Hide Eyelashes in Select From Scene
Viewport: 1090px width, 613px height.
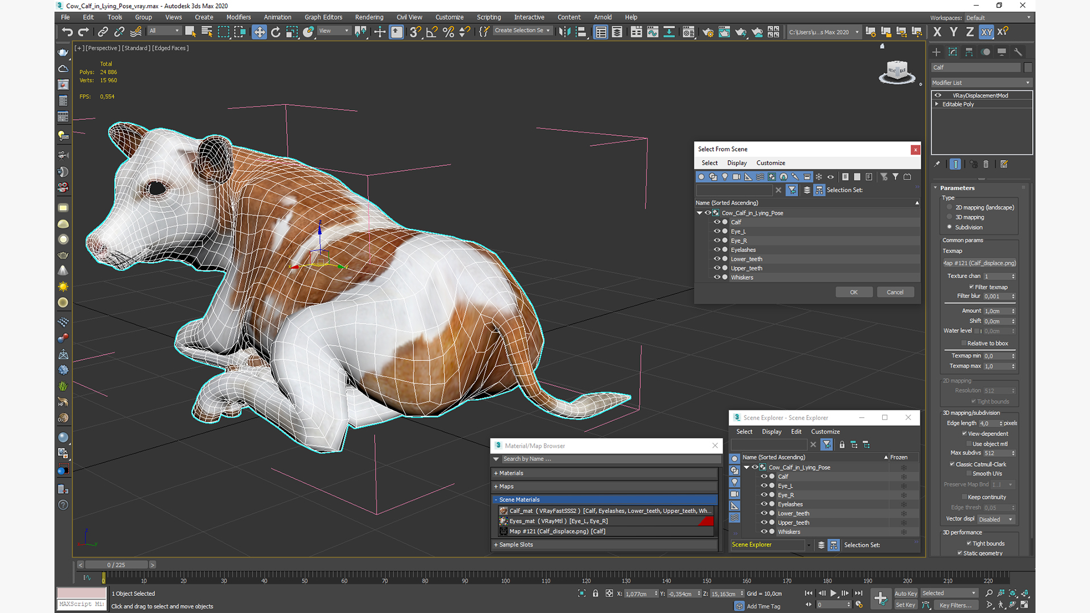point(717,250)
